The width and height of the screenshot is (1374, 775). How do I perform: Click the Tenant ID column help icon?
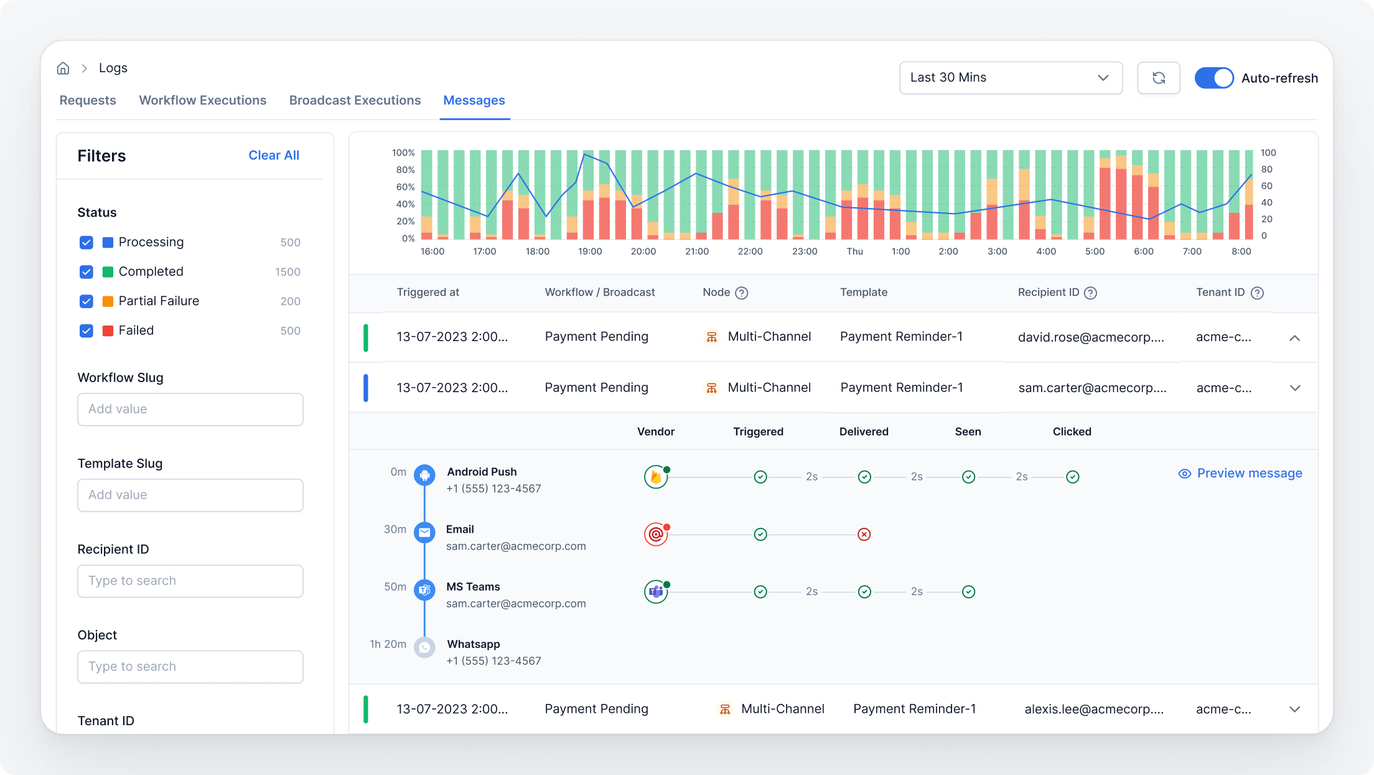pyautogui.click(x=1257, y=293)
